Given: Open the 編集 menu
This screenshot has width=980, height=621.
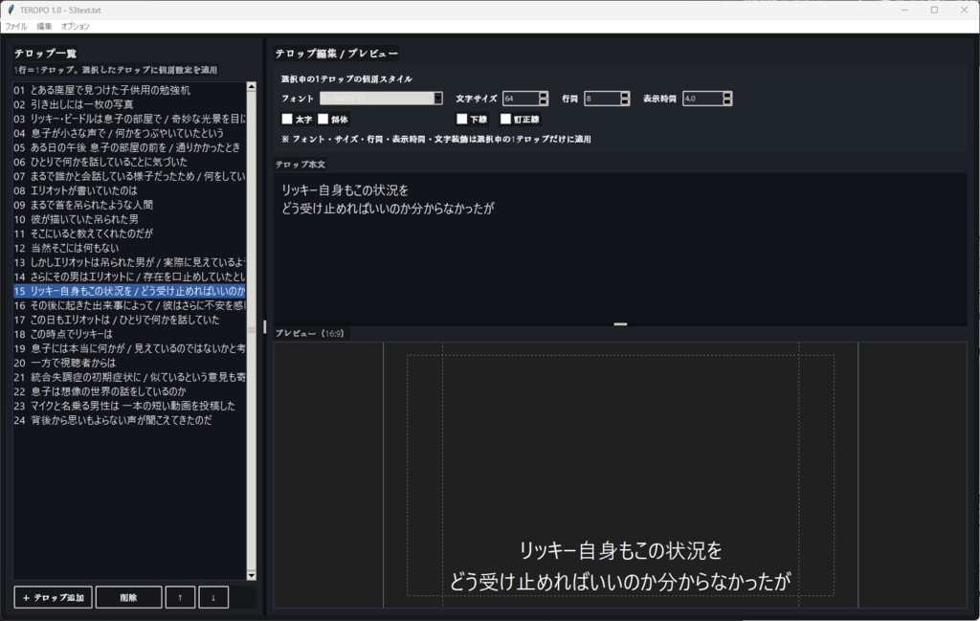Looking at the screenshot, I should (x=44, y=26).
